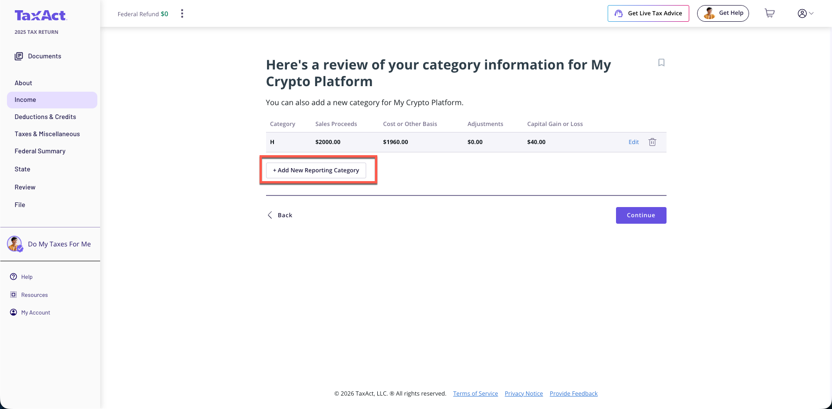The height and width of the screenshot is (409, 832).
Task: Edit the category H entry
Action: click(x=633, y=142)
